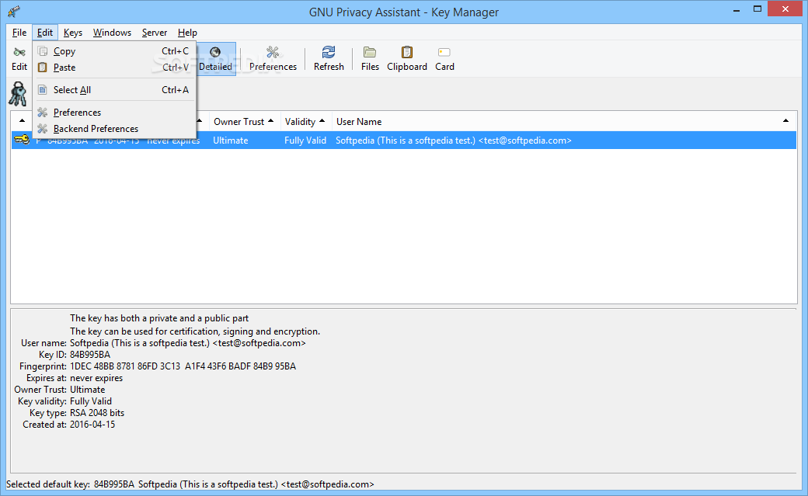Open Preferences from the toolbar

(x=273, y=59)
